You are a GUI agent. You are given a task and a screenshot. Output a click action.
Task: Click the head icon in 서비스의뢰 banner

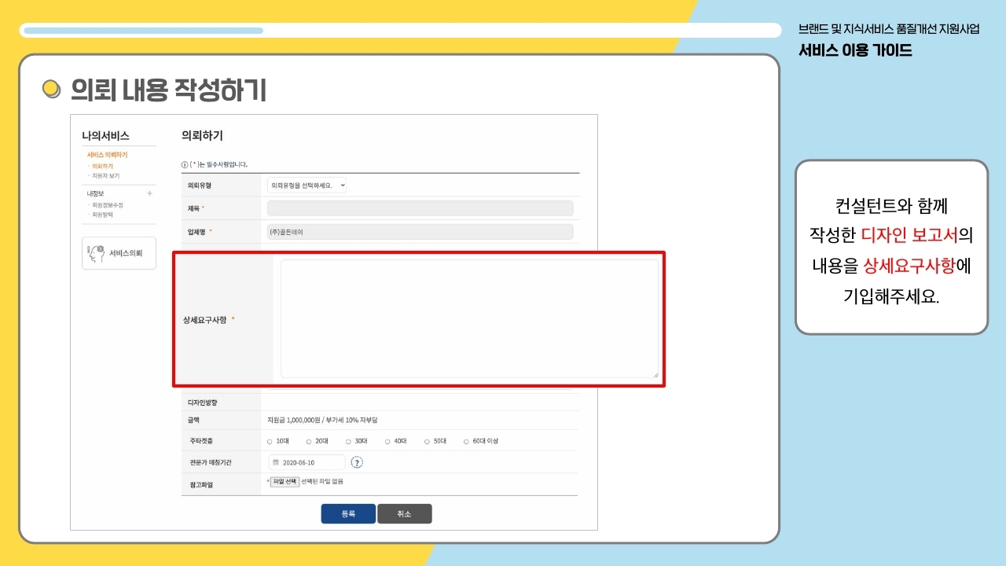(97, 253)
